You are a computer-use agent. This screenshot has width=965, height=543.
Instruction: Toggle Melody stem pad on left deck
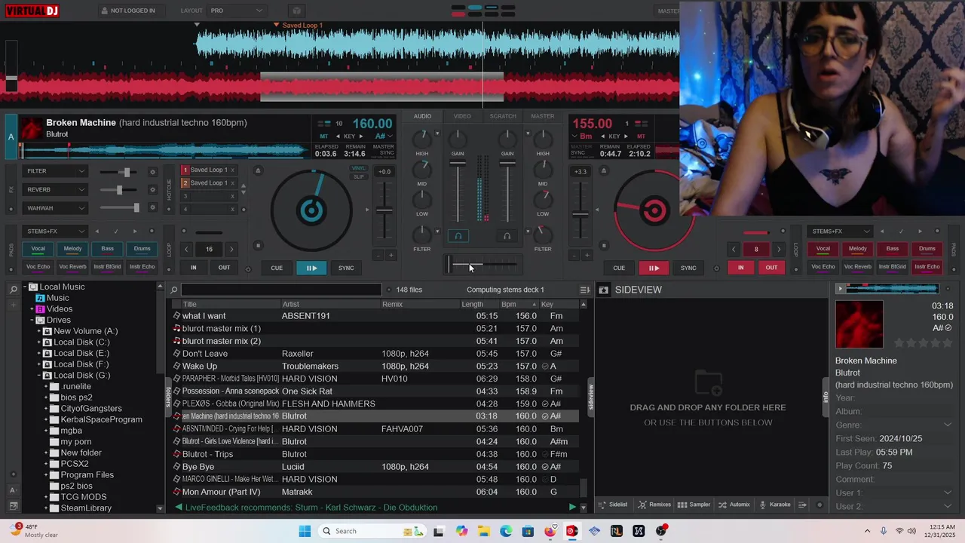point(72,249)
